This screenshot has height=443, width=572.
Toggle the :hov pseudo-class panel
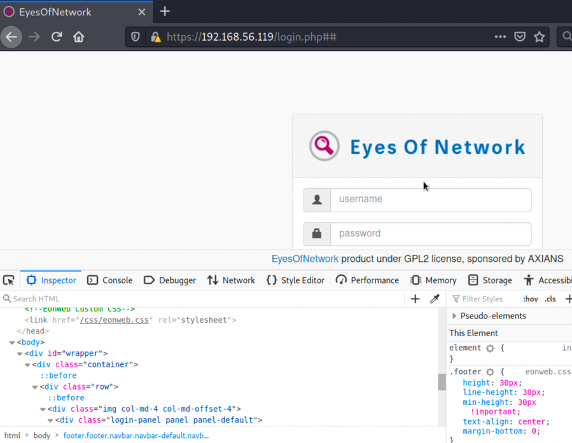point(530,299)
